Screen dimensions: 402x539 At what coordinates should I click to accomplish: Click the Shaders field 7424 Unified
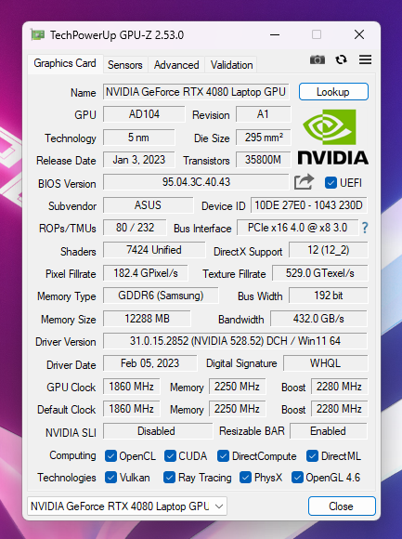[154, 250]
